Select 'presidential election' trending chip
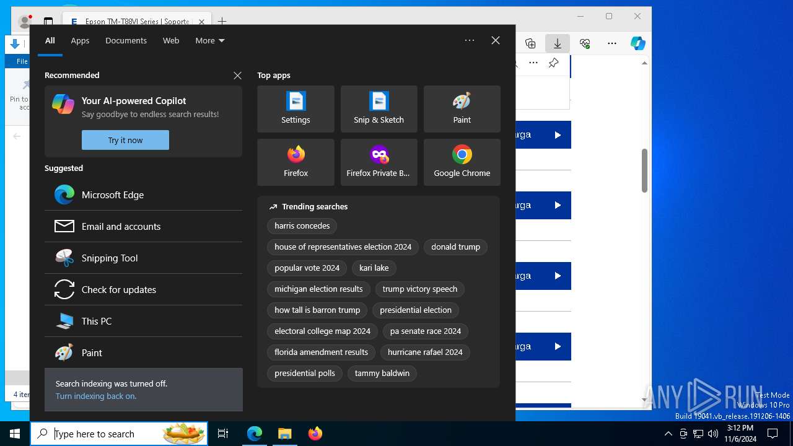Image resolution: width=793 pixels, height=446 pixels. (416, 310)
